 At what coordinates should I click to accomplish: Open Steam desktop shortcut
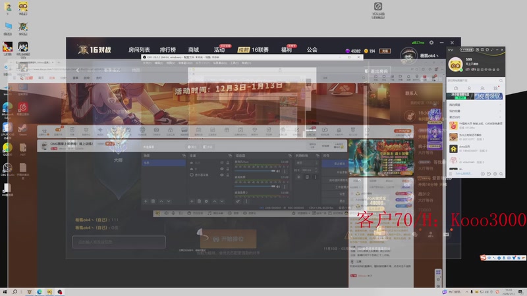pos(22,130)
